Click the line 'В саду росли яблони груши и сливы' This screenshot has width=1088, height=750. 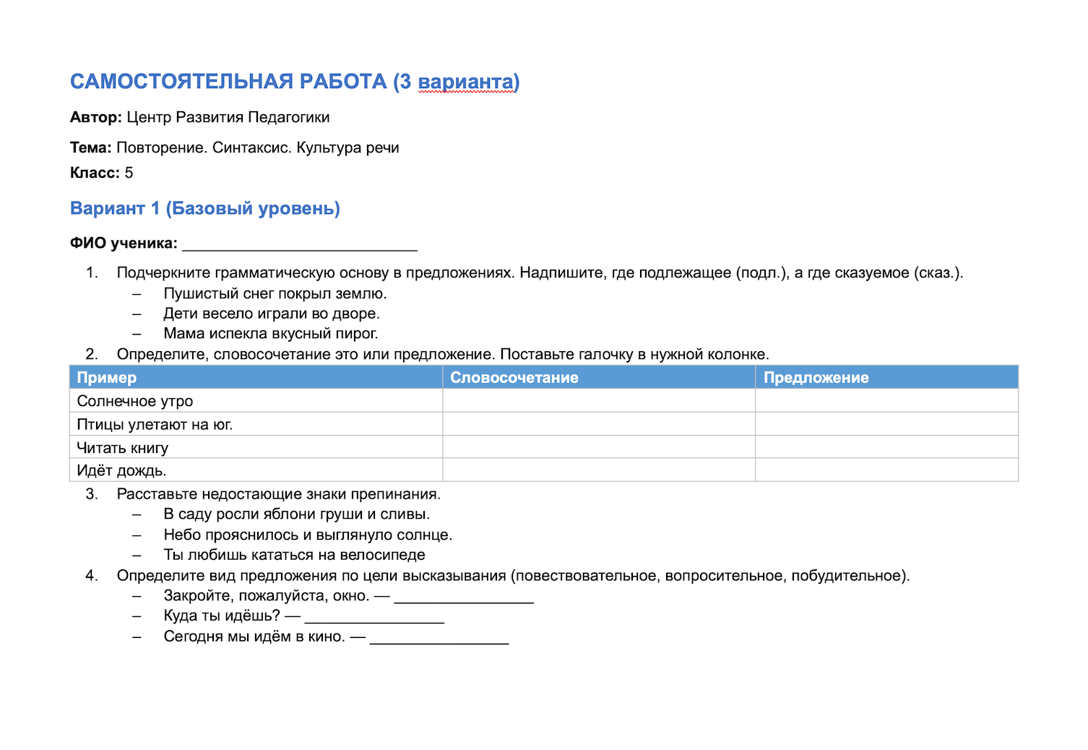point(297,514)
